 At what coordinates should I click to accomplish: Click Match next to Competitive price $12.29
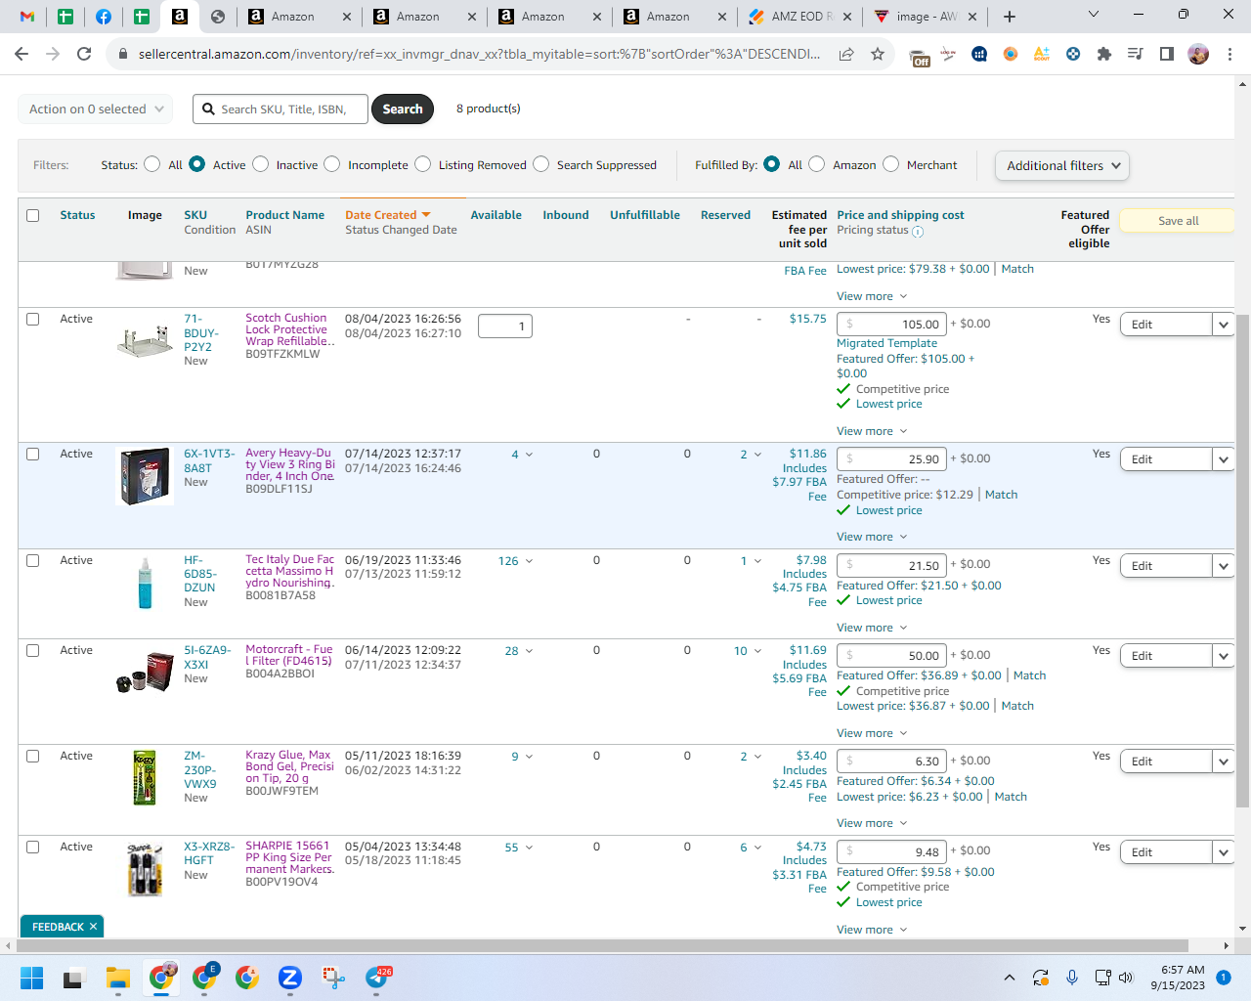click(1002, 495)
